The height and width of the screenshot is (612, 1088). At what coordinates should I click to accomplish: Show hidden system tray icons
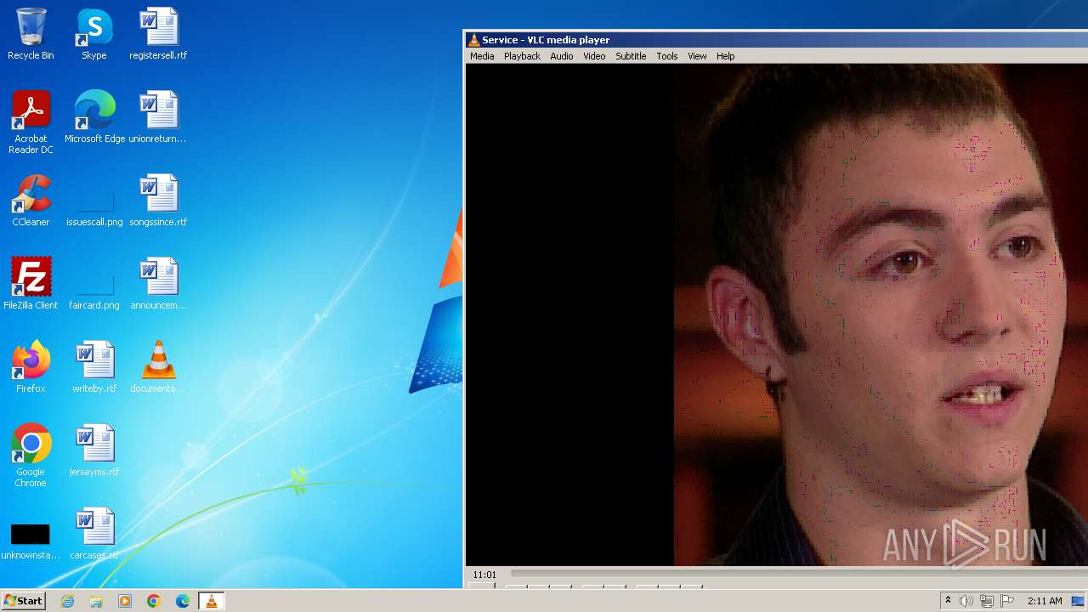pyautogui.click(x=948, y=601)
